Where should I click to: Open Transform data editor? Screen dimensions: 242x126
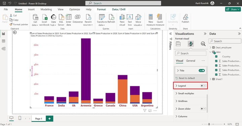click(x=102, y=20)
